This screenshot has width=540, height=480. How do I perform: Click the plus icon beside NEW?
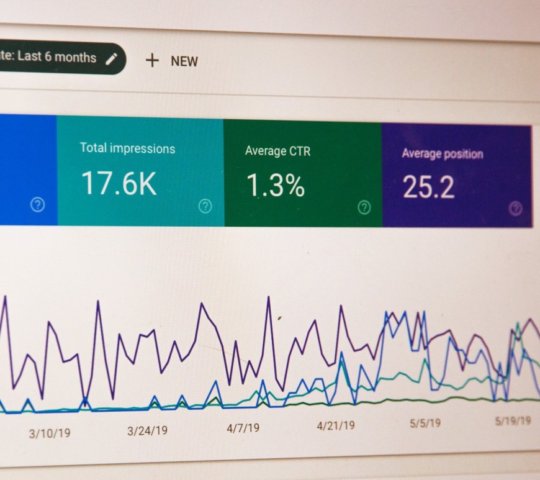point(153,60)
